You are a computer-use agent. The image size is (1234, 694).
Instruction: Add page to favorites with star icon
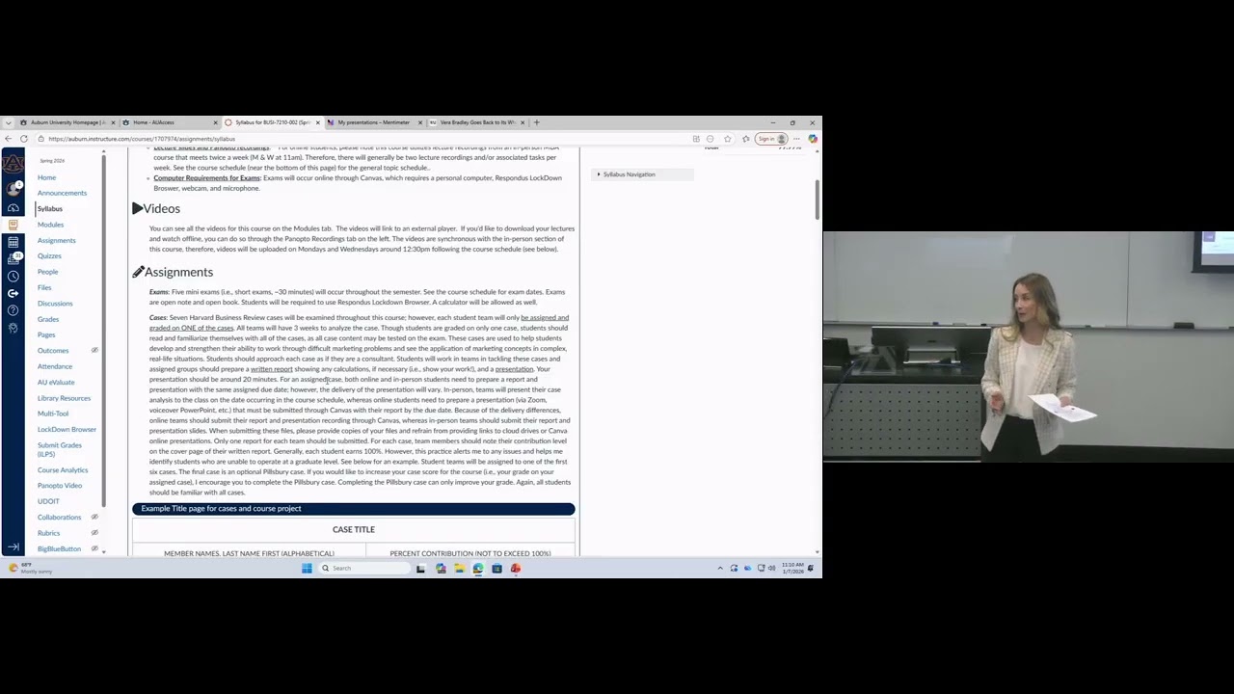coord(728,139)
